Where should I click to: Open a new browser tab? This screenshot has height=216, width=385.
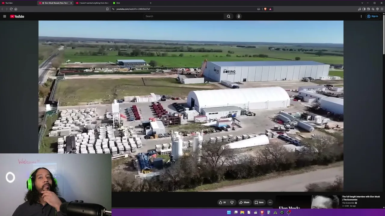151,3
